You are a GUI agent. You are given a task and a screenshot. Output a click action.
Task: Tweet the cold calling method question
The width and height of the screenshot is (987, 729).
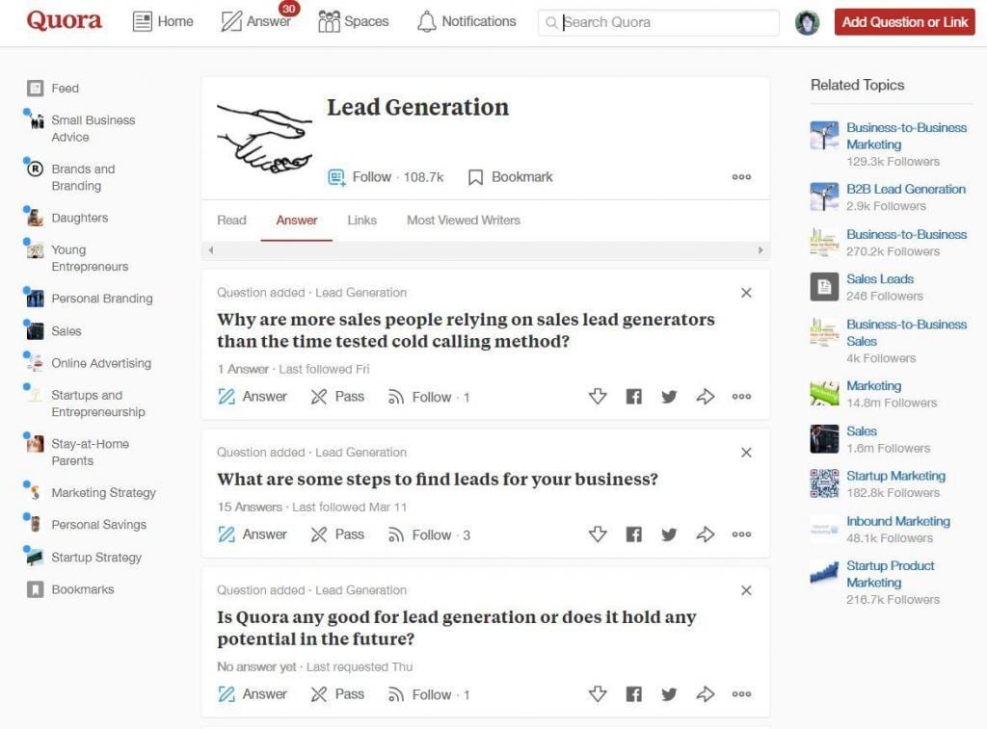669,396
